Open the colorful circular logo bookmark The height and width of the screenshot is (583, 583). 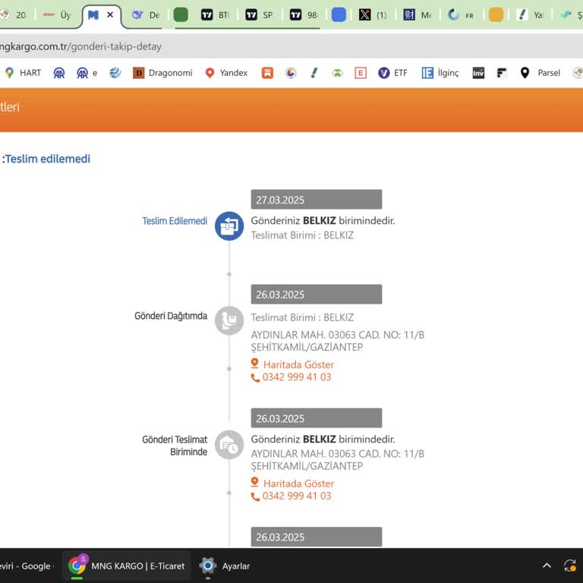pyautogui.click(x=291, y=73)
